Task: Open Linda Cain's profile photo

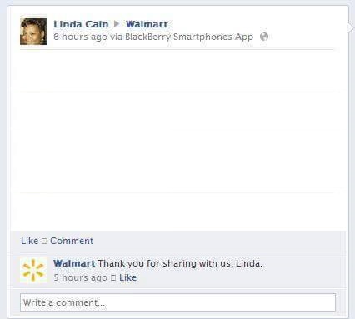Action: tap(33, 32)
